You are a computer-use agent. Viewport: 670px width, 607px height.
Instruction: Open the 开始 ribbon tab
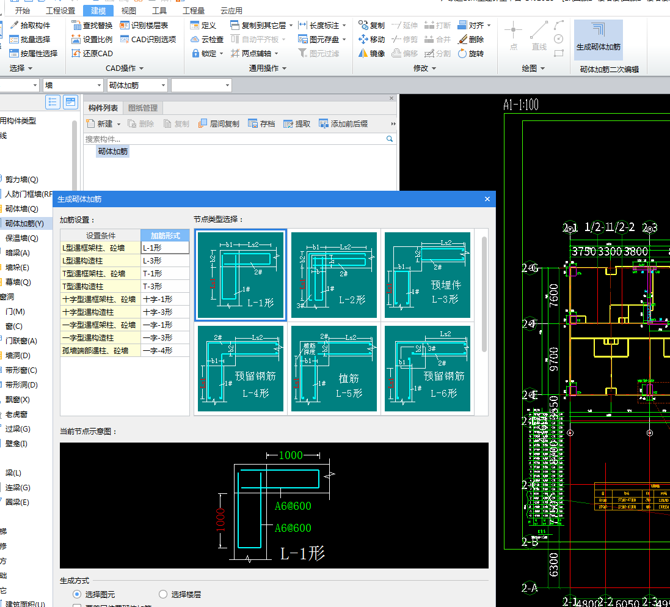pos(23,10)
